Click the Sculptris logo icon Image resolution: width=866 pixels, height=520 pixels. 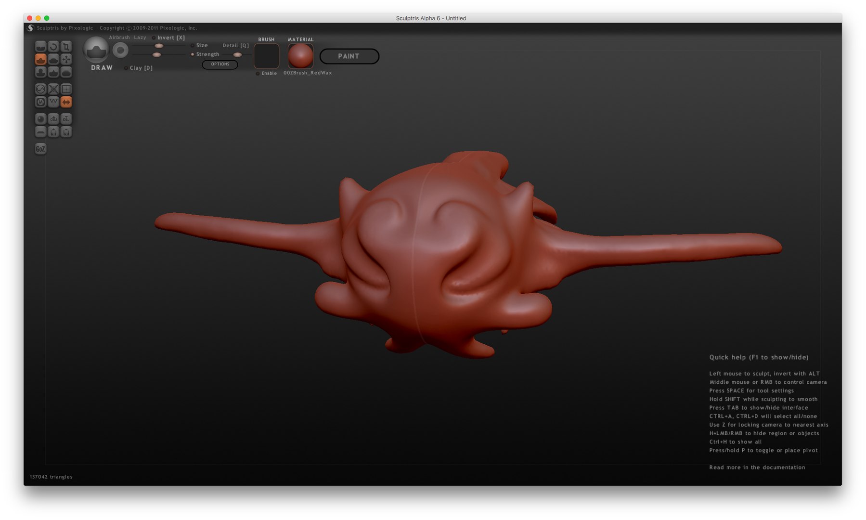tap(31, 28)
